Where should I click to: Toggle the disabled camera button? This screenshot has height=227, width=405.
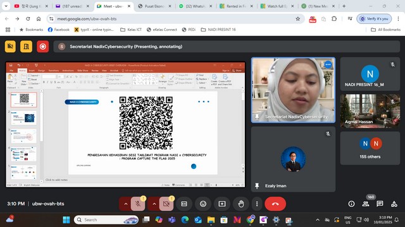[x=166, y=204]
